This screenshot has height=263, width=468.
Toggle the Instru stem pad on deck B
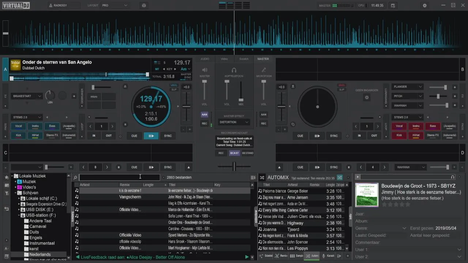coord(416,126)
